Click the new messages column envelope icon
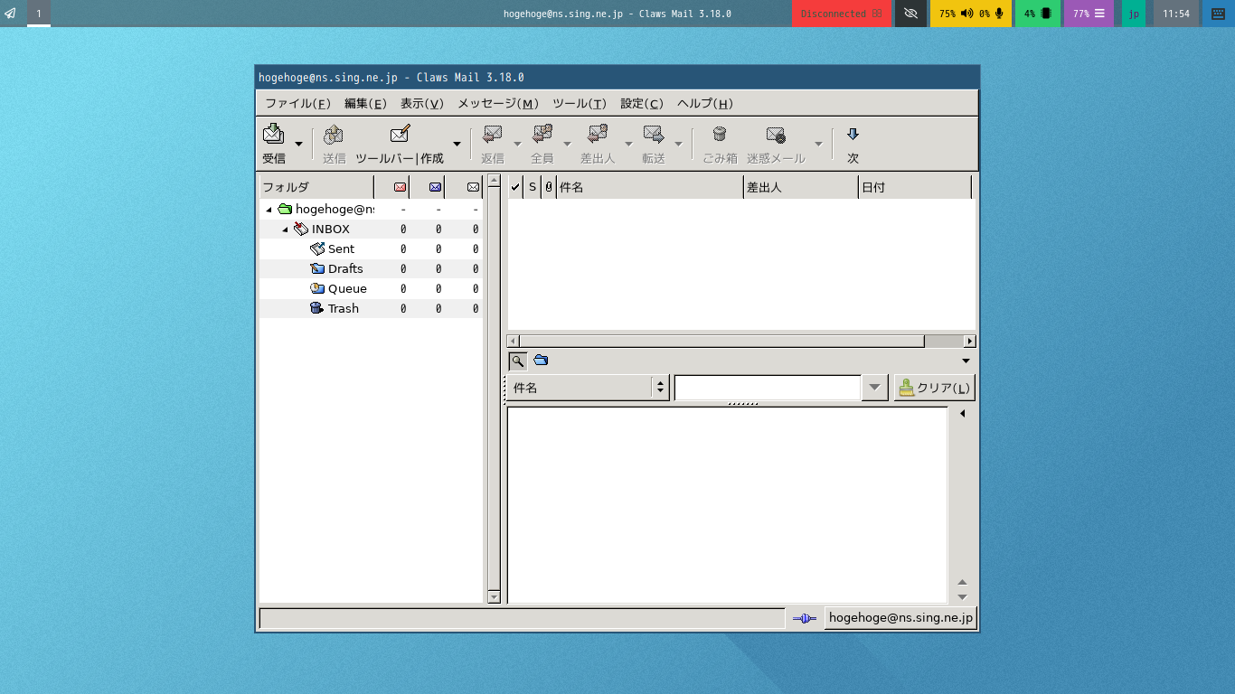The height and width of the screenshot is (694, 1235). click(x=401, y=187)
